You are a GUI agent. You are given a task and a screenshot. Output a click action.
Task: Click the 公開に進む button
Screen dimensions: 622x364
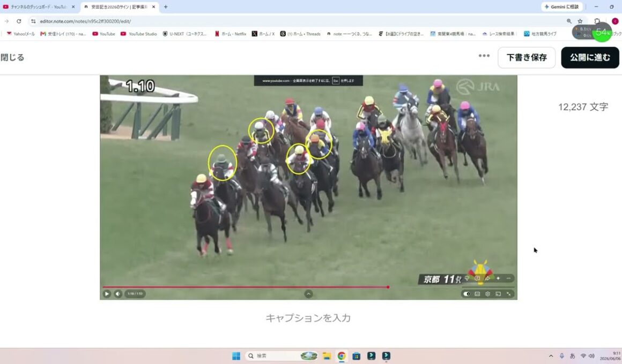(590, 57)
